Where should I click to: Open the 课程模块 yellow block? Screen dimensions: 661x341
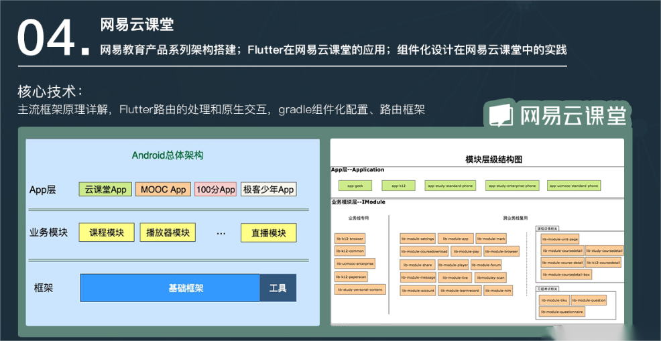[107, 232]
